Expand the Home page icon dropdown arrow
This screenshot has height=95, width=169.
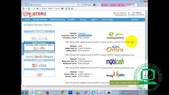(x=26, y=8)
